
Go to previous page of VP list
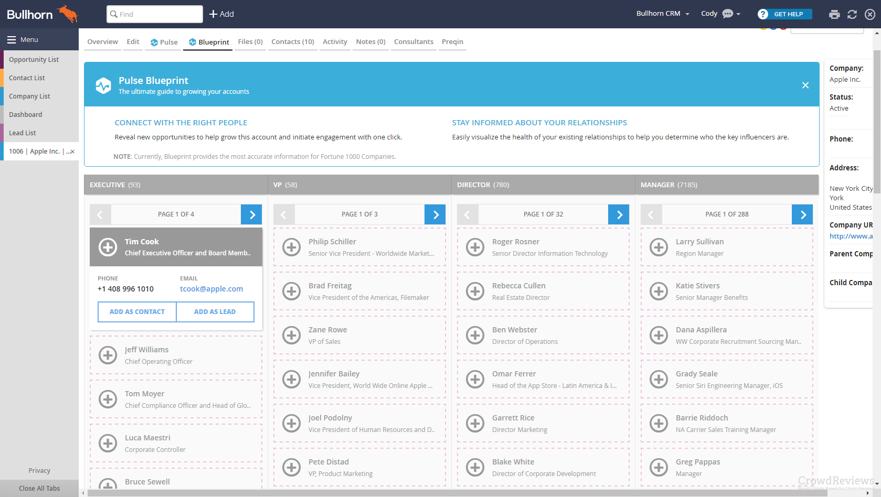pyautogui.click(x=284, y=214)
